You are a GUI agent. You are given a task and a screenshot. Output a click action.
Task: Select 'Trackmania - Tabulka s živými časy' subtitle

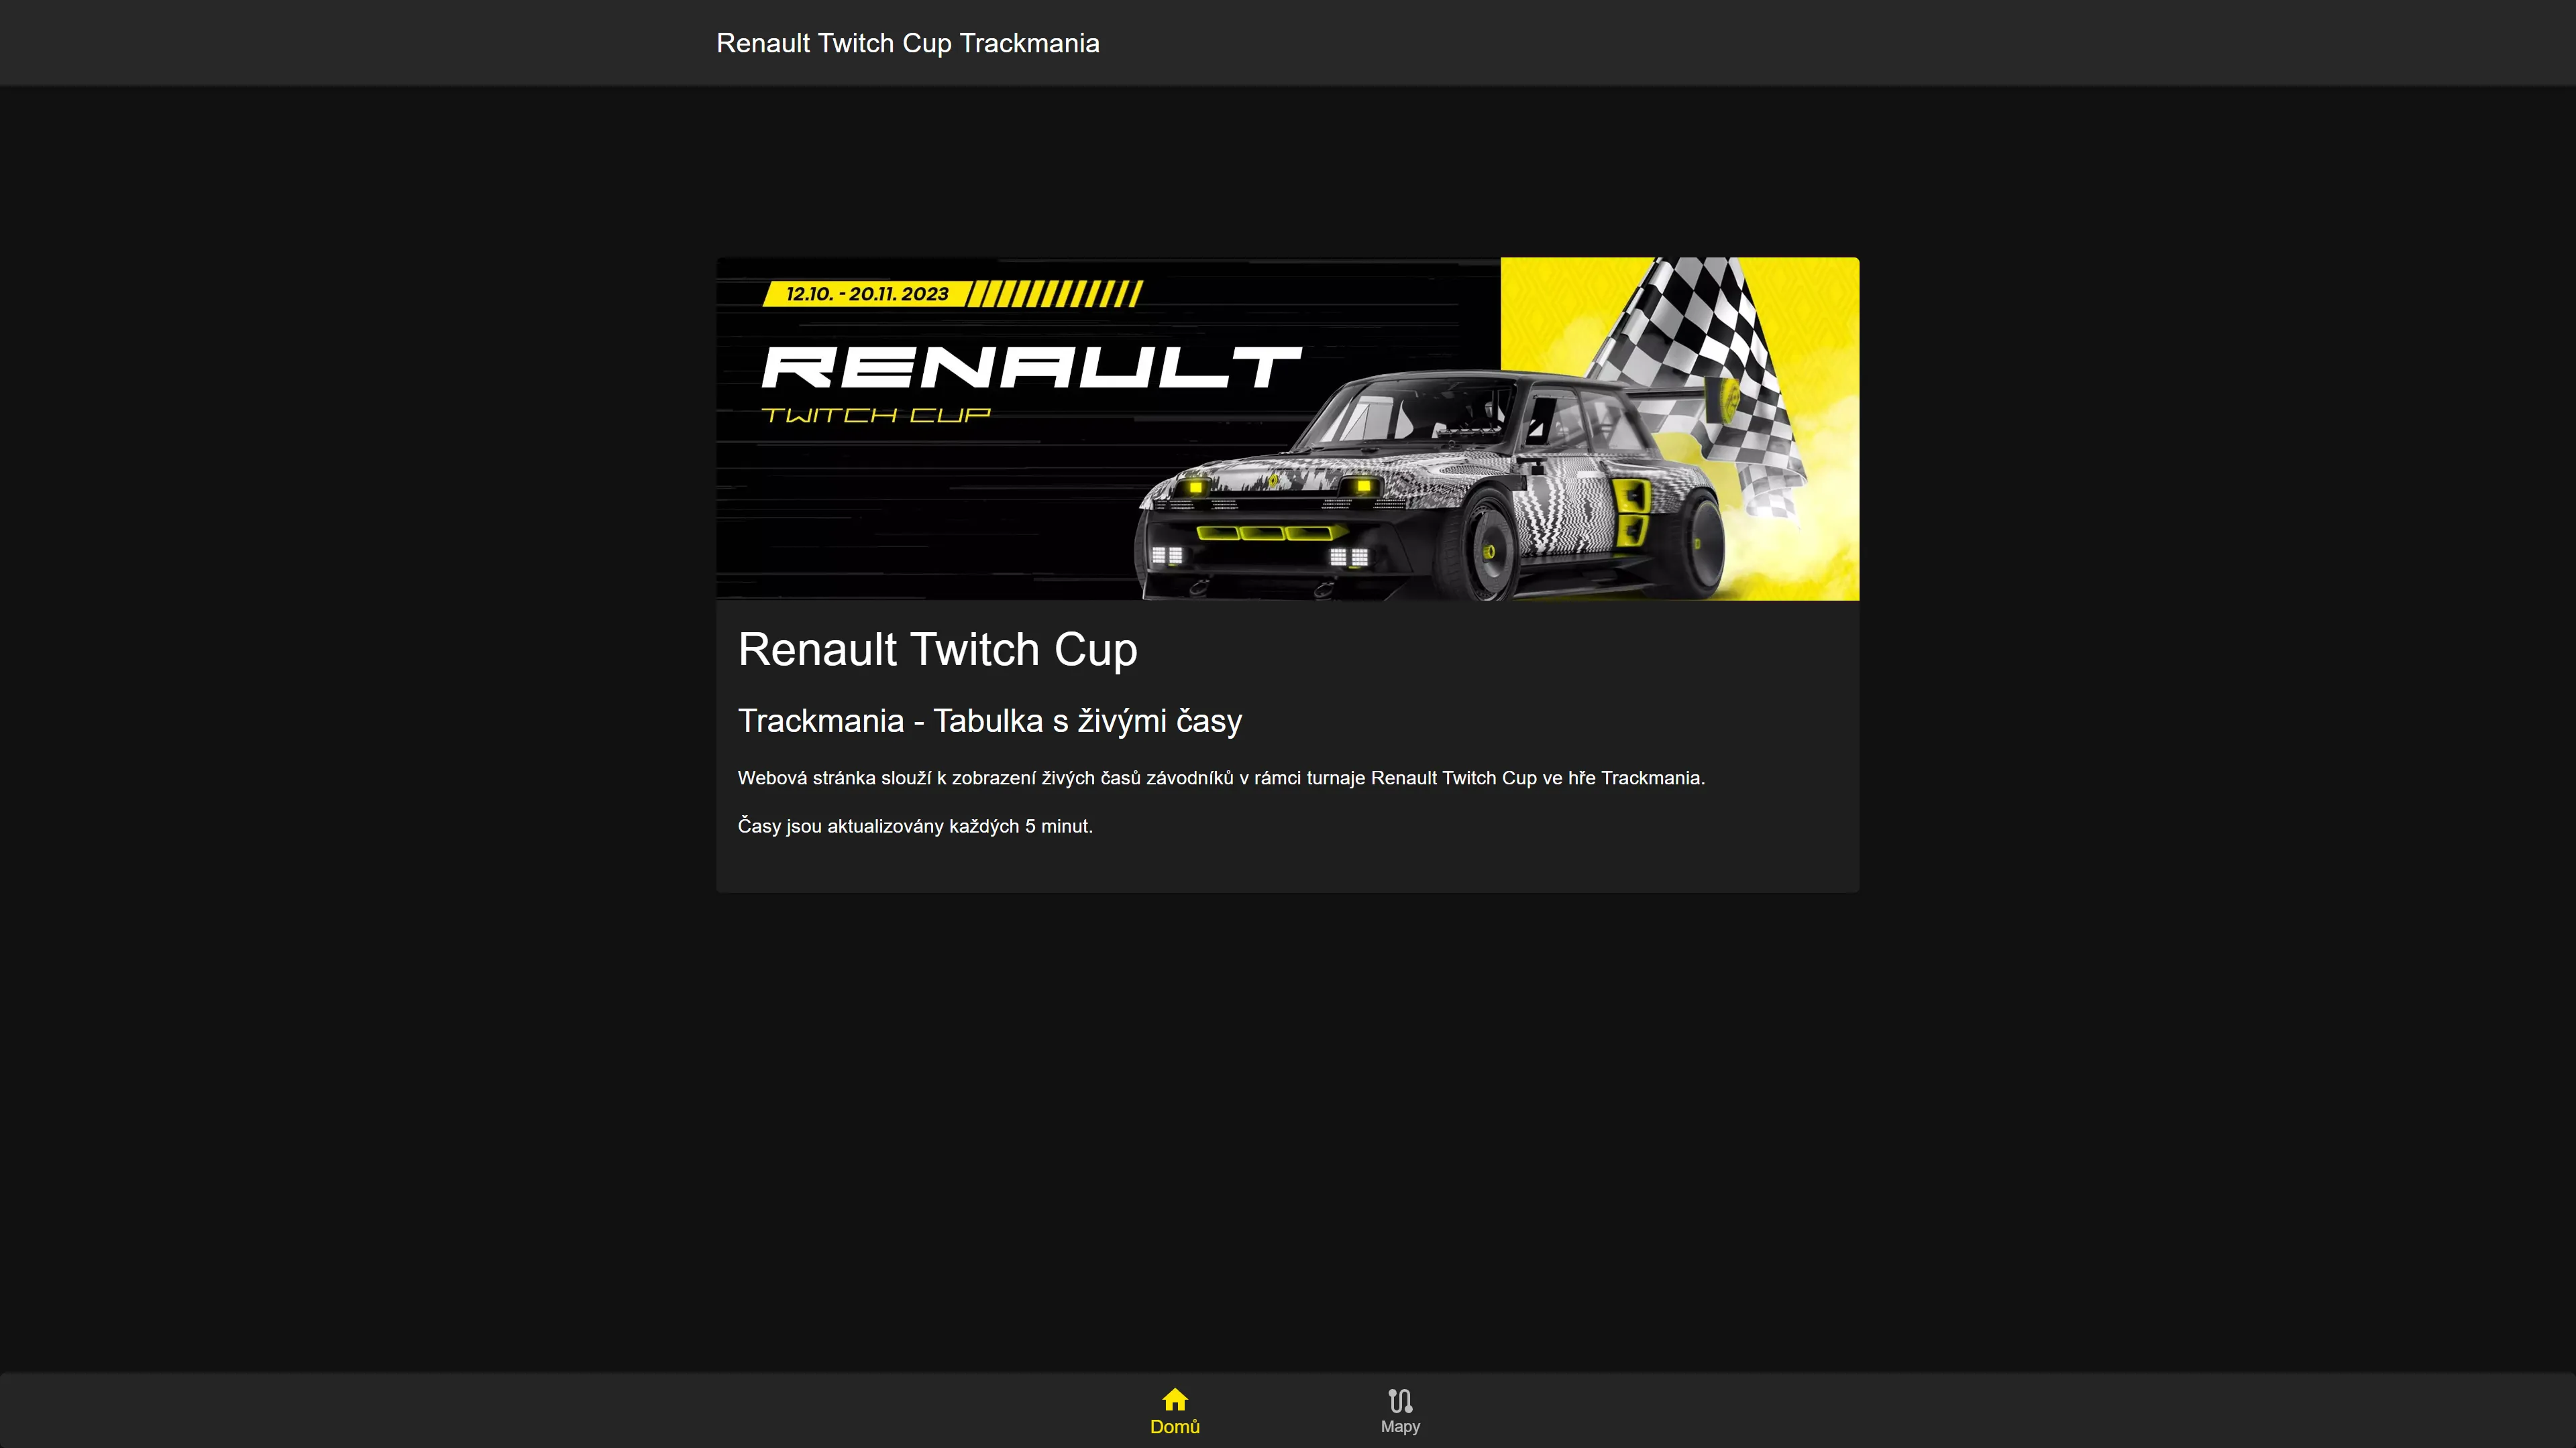click(990, 721)
